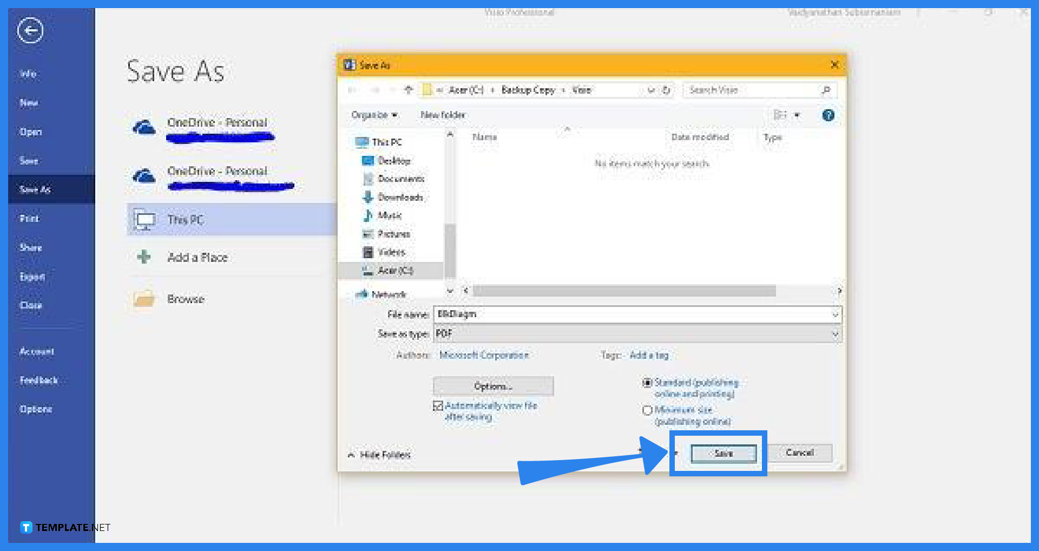1039x551 pixels.
Task: Click the help question mark icon
Action: pos(828,115)
